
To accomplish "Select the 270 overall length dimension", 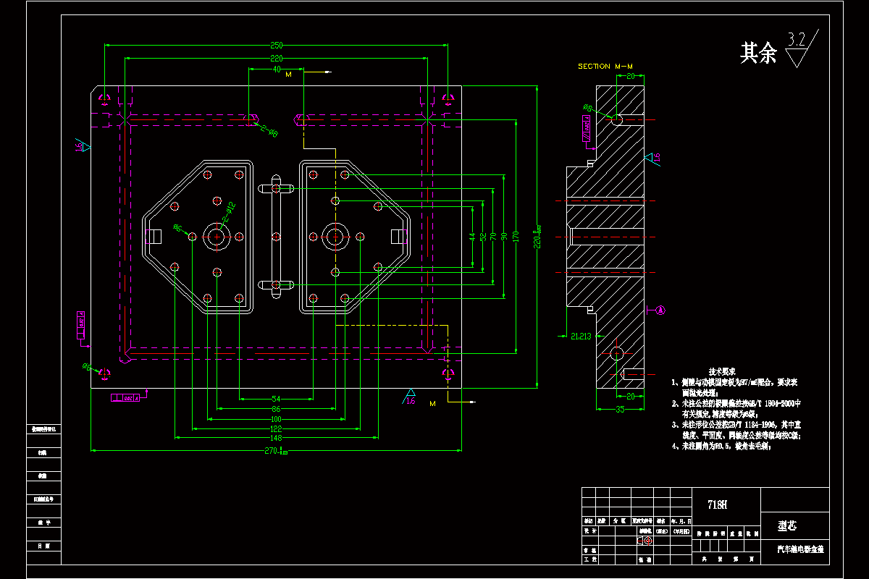I will (x=277, y=452).
